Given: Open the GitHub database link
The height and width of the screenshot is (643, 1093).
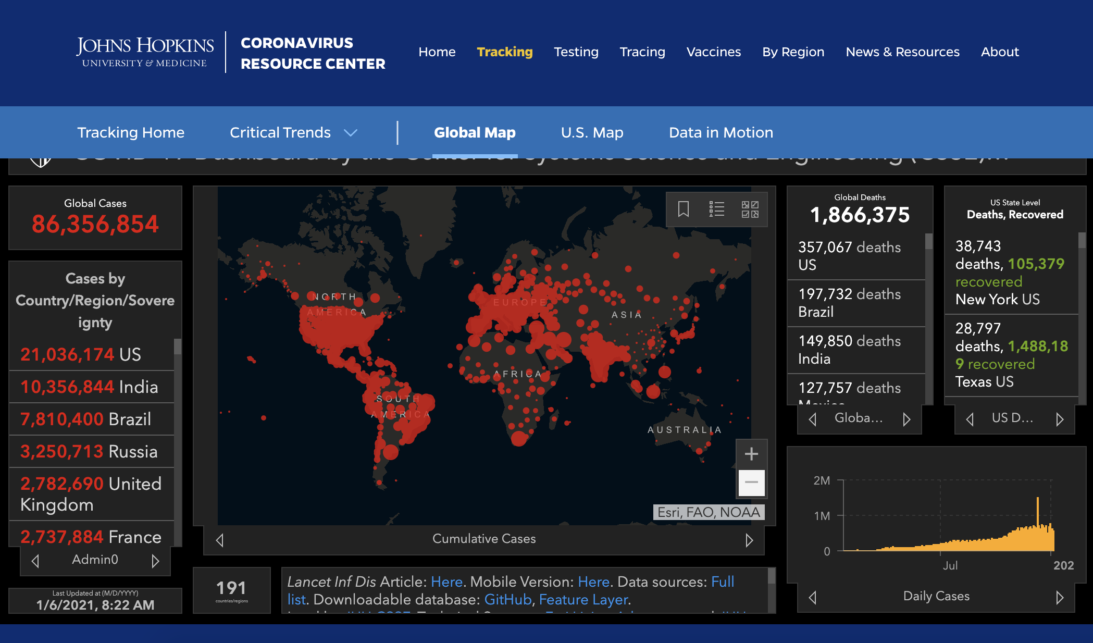Looking at the screenshot, I should coord(507,600).
